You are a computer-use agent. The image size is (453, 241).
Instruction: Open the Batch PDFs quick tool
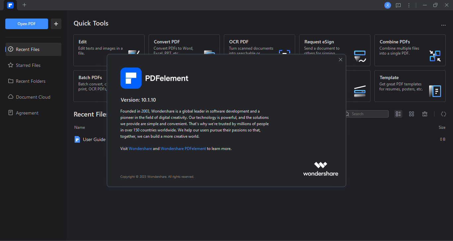click(90, 86)
